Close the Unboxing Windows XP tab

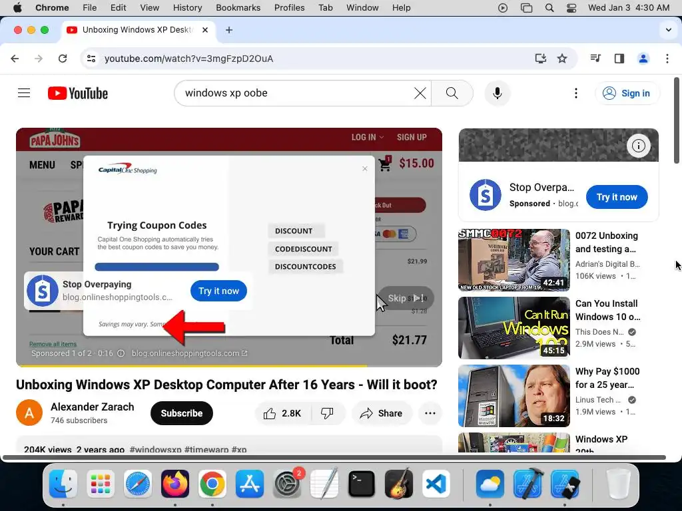[x=205, y=30]
